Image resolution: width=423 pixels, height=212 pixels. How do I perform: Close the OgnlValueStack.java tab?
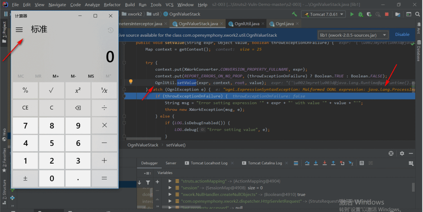(221, 24)
